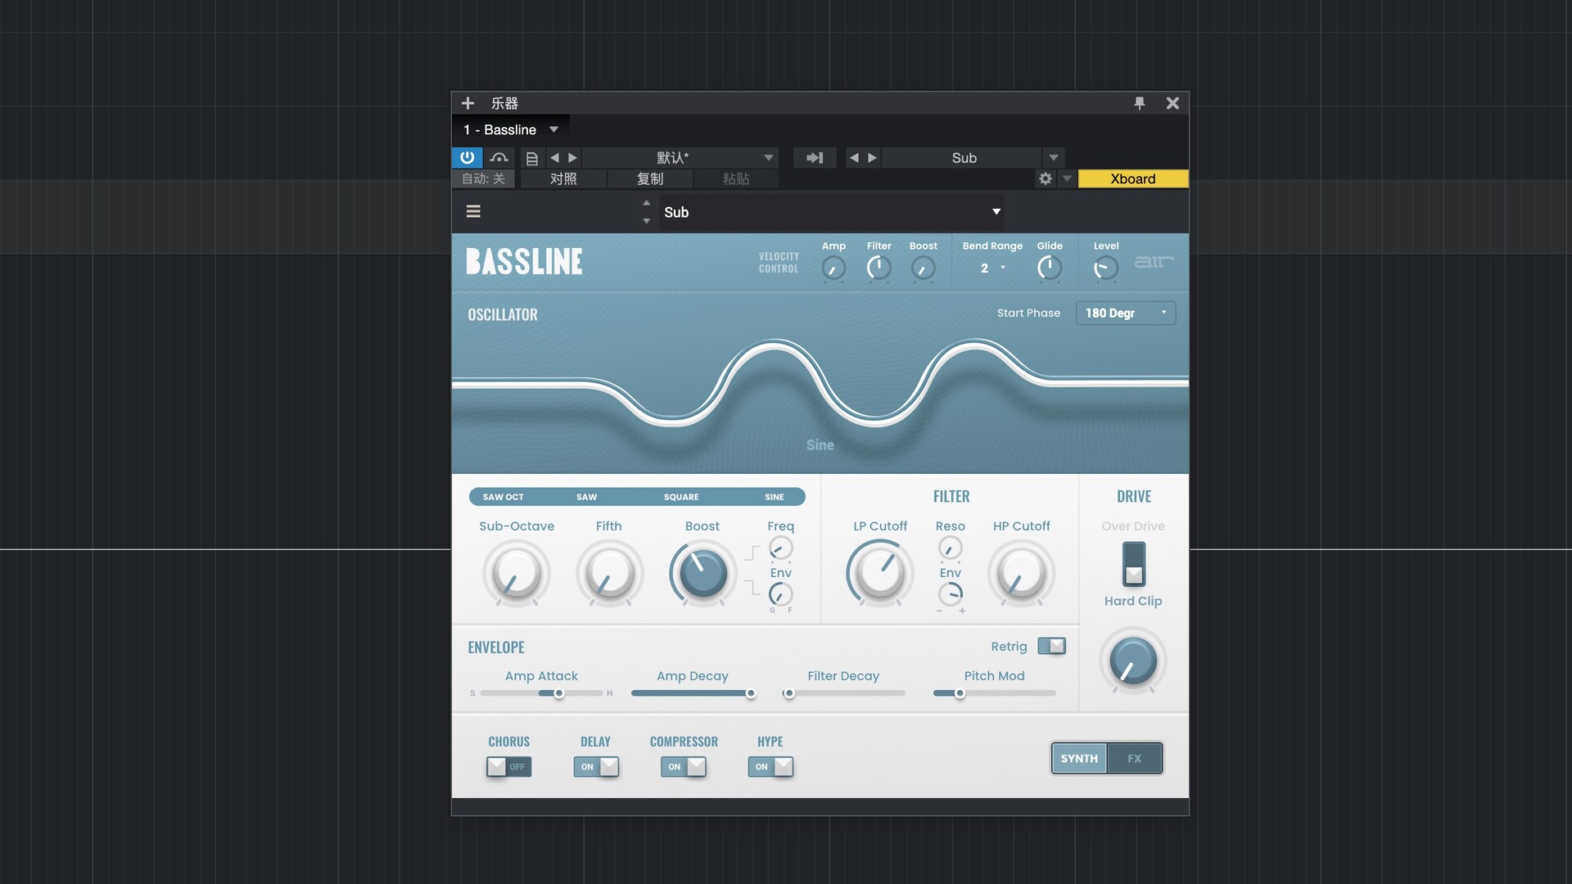Click the bypass curve icon beside power
This screenshot has width=1572, height=884.
pos(499,157)
